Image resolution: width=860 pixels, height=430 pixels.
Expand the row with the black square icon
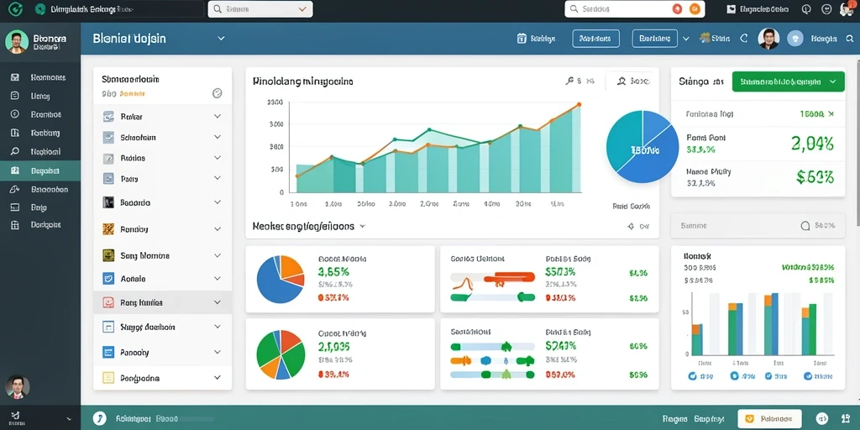tap(162, 202)
